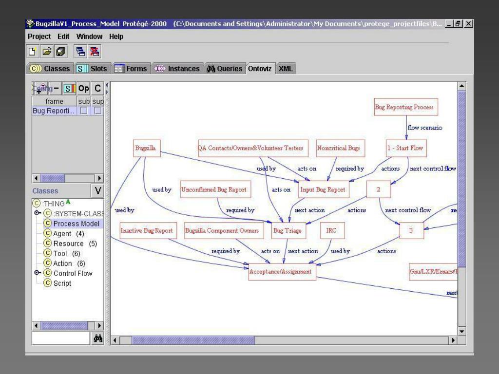The image size is (499, 374).
Task: Toggle the sub checkbox for Bug Reporting row
Action: (x=84, y=111)
